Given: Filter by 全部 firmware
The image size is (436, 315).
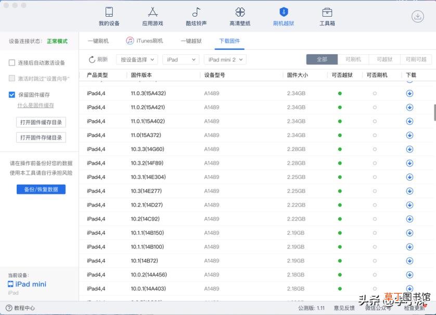Looking at the screenshot, I should (322, 59).
